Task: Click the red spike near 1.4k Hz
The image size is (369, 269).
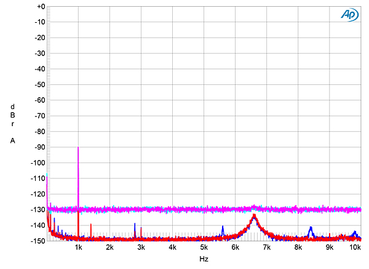Action: [x=91, y=225]
